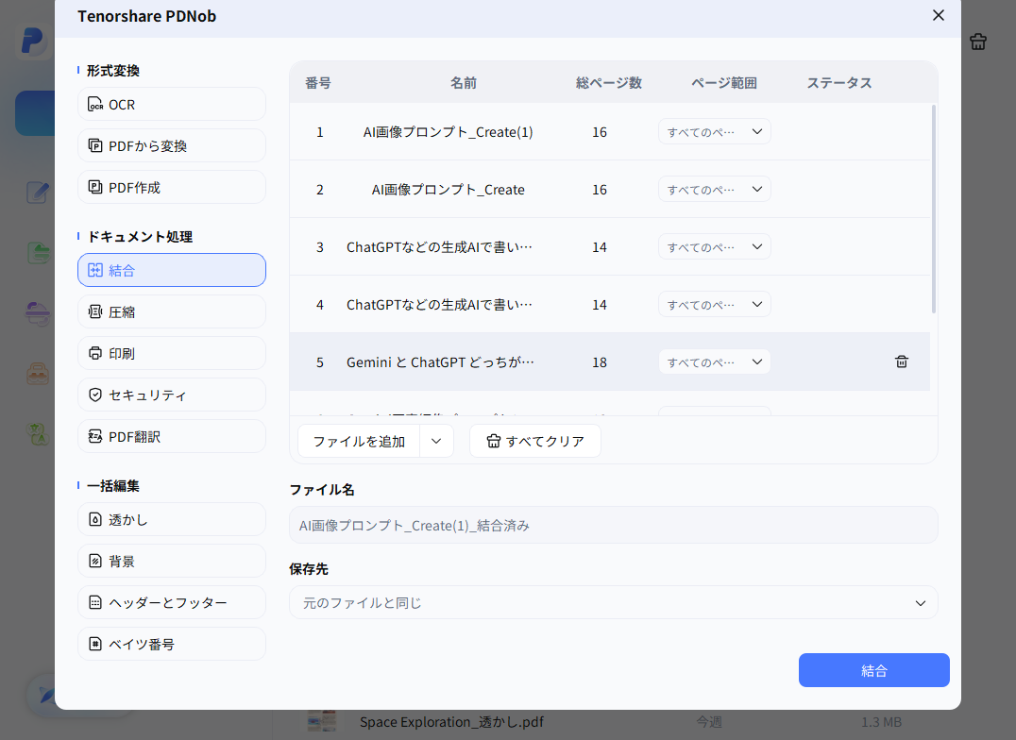Click edit pencil icon in background sidebar

pyautogui.click(x=38, y=193)
